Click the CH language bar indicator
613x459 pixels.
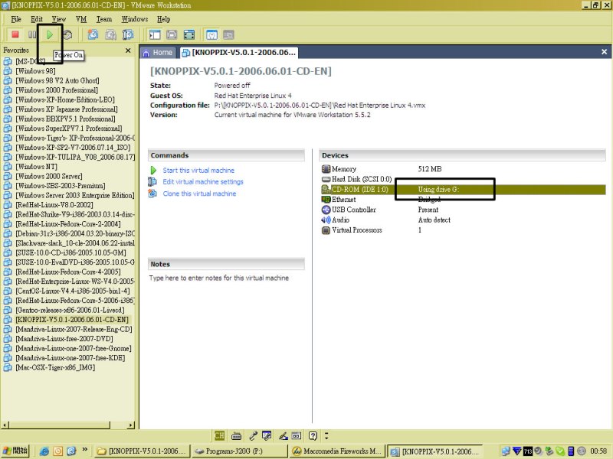coord(219,435)
